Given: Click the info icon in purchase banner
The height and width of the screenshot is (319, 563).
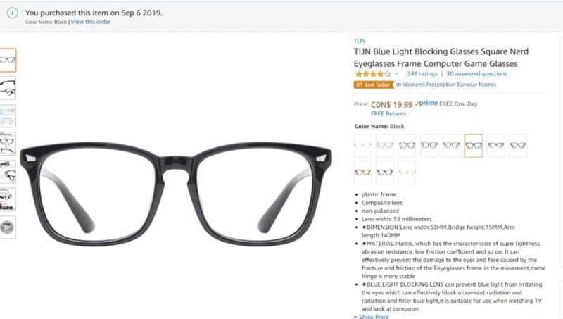Looking at the screenshot, I should (12, 13).
